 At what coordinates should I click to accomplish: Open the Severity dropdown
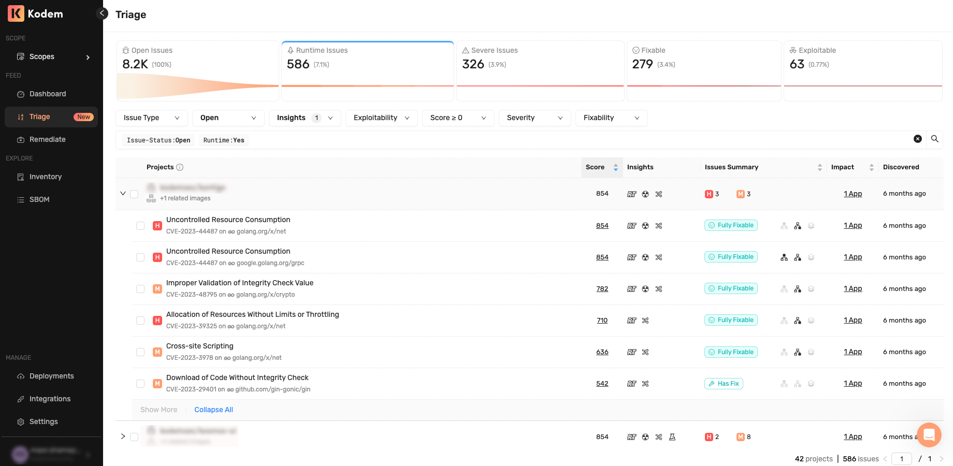click(x=535, y=118)
